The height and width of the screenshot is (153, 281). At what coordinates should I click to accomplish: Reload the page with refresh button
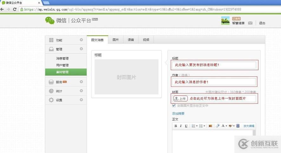15,9
